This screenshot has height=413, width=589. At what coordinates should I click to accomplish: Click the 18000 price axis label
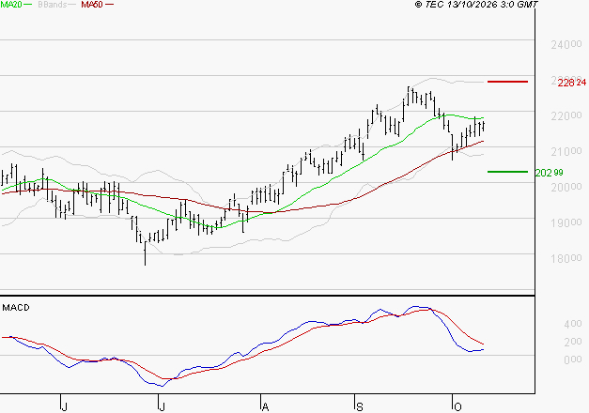[566, 258]
